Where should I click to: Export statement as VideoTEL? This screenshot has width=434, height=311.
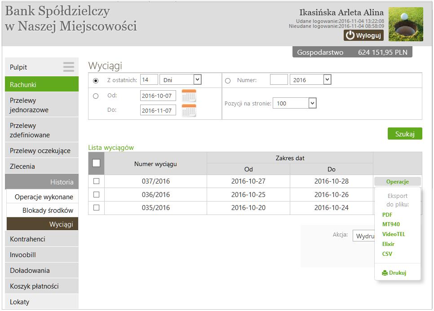[394, 234]
